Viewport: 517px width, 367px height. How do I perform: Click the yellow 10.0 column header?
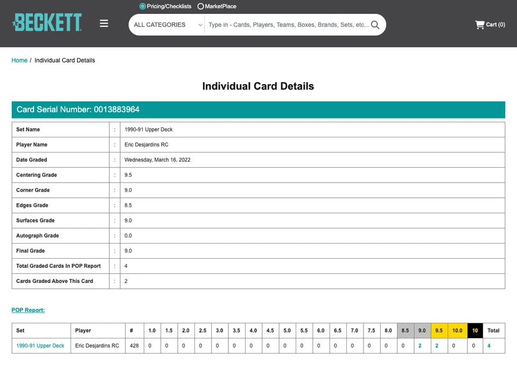457,330
